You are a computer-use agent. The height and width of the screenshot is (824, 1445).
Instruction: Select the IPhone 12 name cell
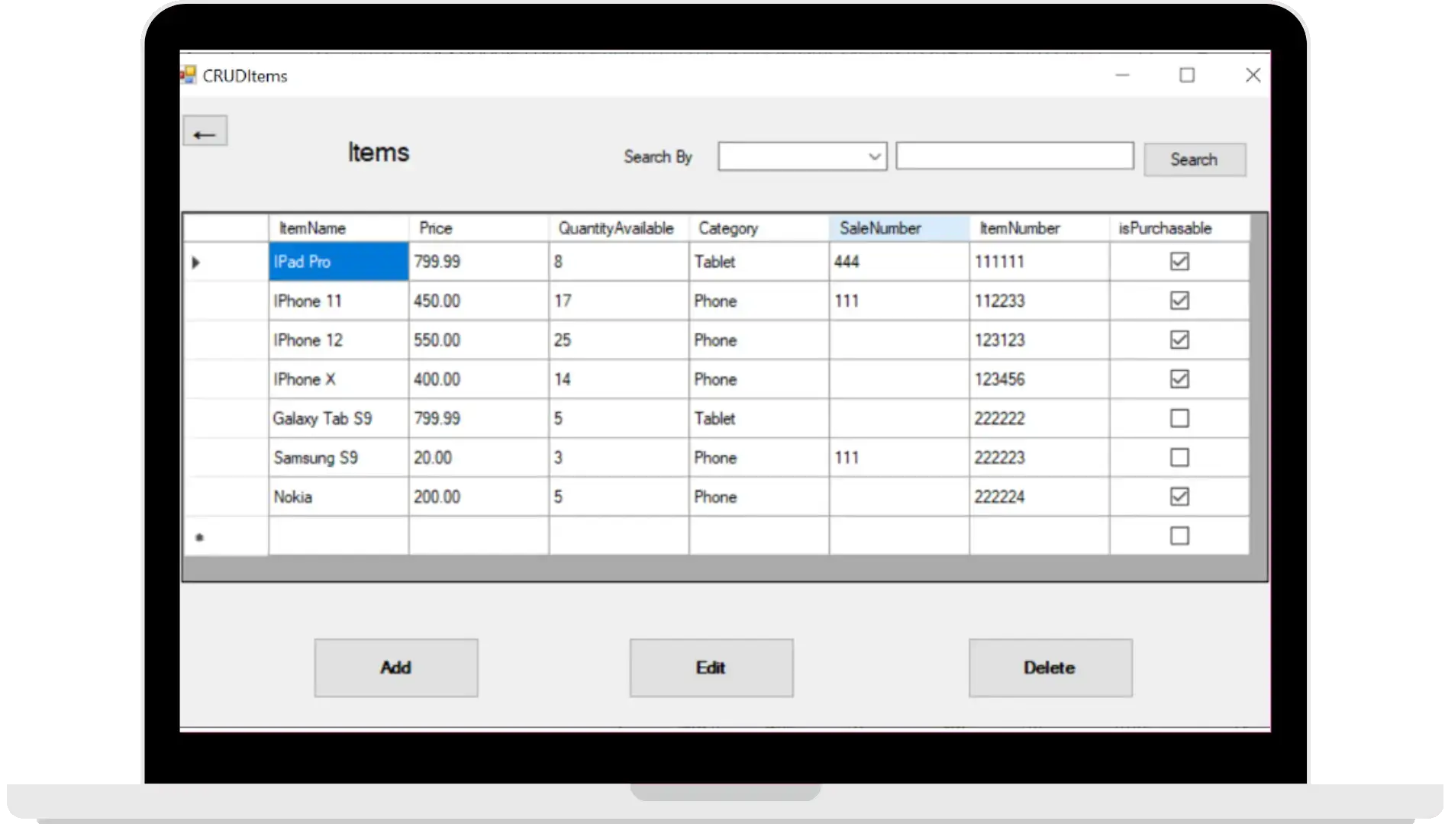[x=339, y=340]
